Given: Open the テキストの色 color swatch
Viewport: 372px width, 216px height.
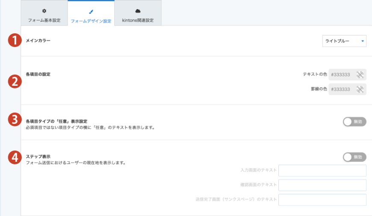Looking at the screenshot, I should (360, 75).
